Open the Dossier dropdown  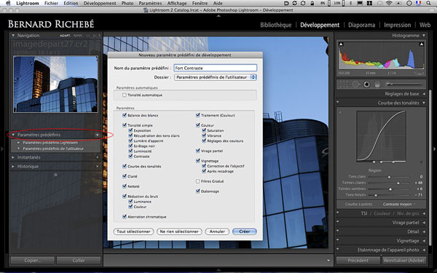[215, 77]
